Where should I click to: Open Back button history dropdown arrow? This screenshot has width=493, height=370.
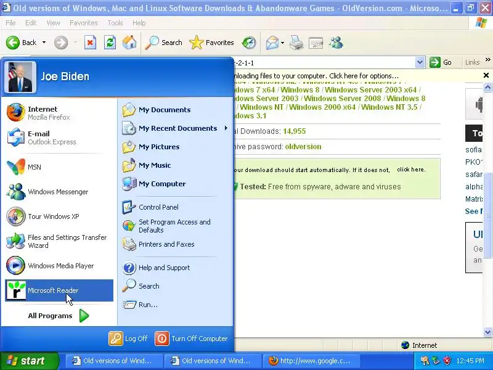[x=44, y=43]
